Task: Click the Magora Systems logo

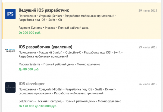Action: (10, 50)
